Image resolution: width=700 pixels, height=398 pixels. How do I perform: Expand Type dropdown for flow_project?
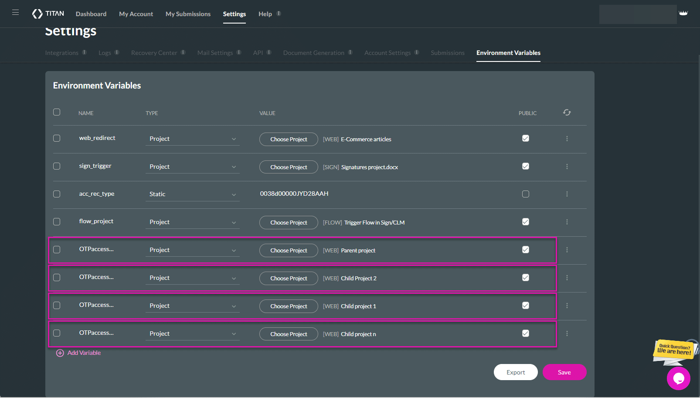192,222
